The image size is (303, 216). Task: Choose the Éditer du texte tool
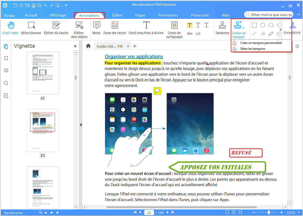click(56, 28)
